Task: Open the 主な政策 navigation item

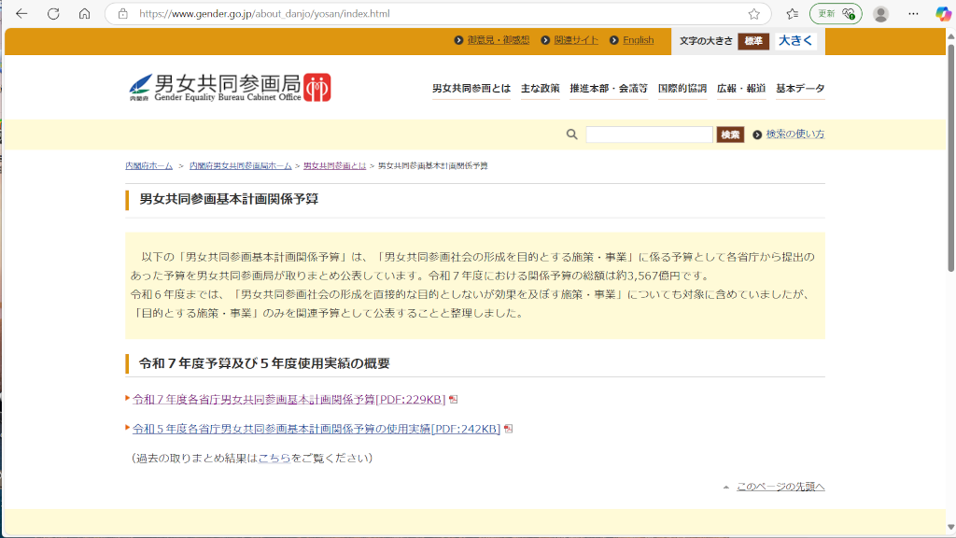Action: (540, 89)
